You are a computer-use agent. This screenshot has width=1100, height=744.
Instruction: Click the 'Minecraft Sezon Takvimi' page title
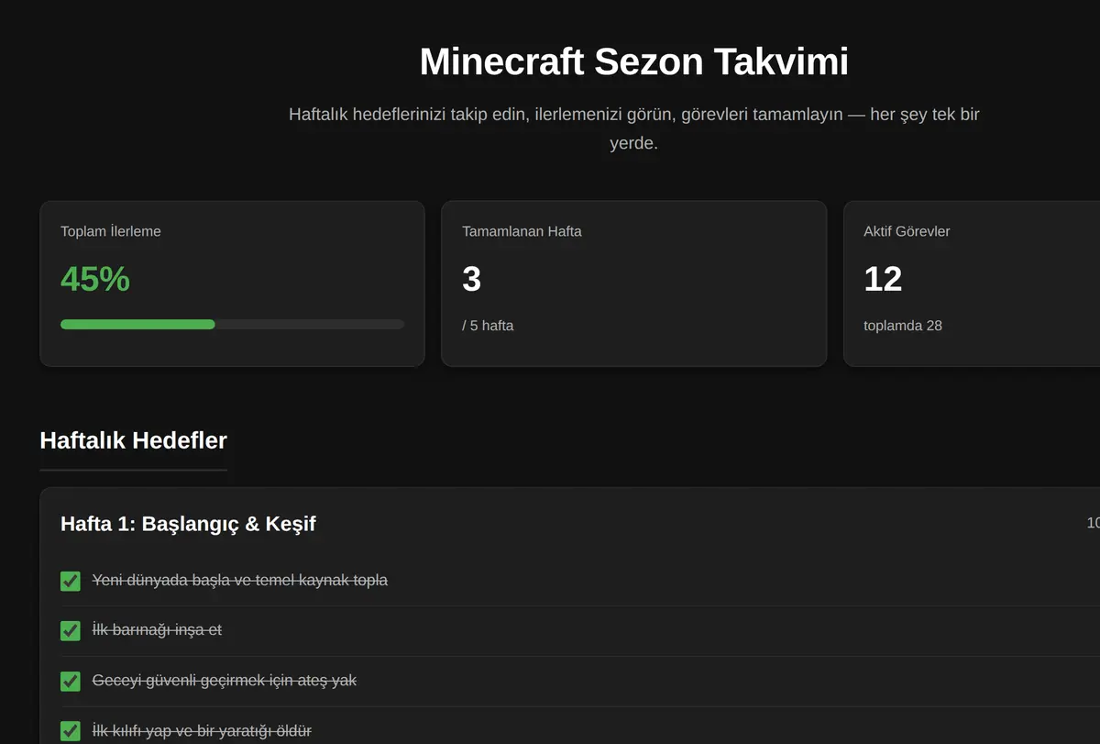[634, 61]
